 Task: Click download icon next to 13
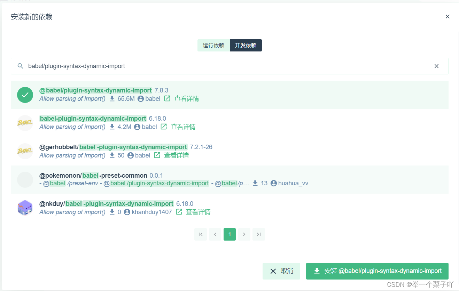[x=255, y=183]
